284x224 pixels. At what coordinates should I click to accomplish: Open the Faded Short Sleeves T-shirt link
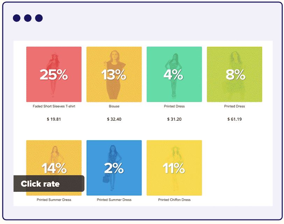click(54, 106)
